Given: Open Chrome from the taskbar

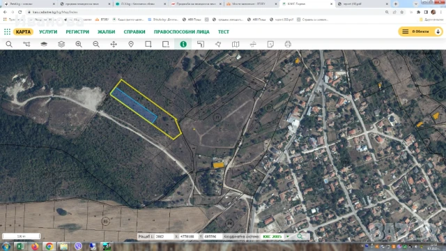Looking at the screenshot, I should [x=49, y=246].
